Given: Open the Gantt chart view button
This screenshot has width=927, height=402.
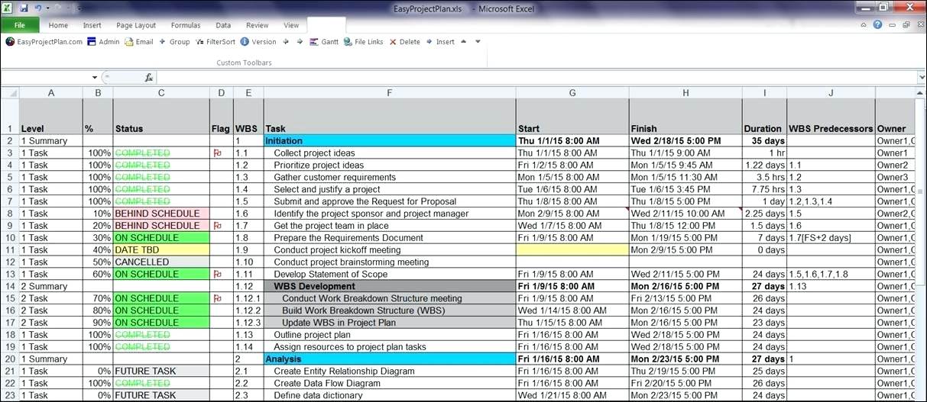Looking at the screenshot, I should [325, 42].
